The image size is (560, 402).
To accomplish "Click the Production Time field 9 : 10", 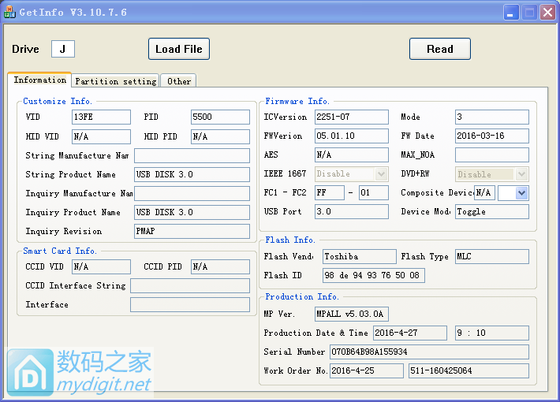I will (x=492, y=333).
